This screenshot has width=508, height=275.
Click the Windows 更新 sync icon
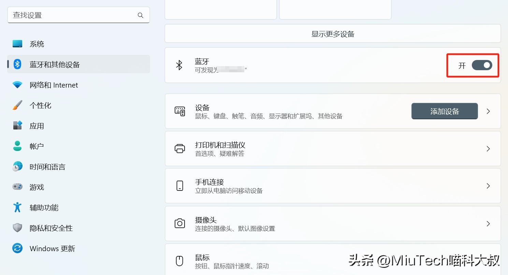click(x=17, y=248)
